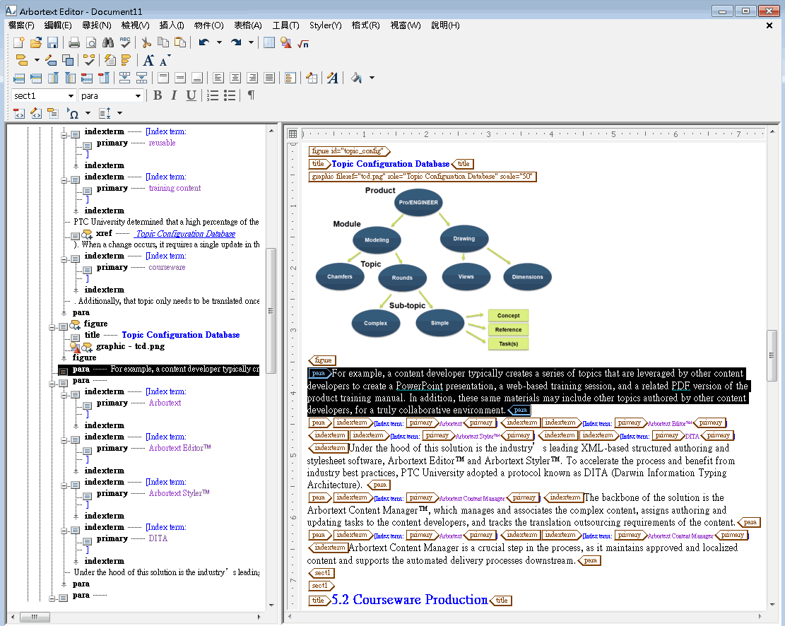Create a new document with New icon
The image size is (785, 626).
coord(18,43)
